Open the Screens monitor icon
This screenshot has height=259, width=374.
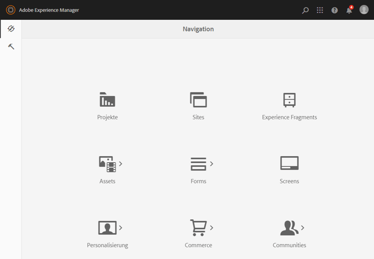click(x=289, y=163)
